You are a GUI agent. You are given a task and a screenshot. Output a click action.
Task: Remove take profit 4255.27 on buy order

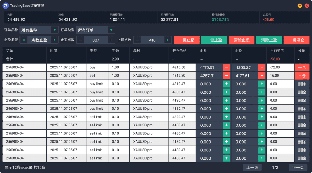262,67
